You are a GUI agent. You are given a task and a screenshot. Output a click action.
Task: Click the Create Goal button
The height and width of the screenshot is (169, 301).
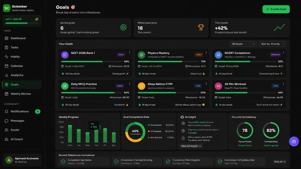pyautogui.click(x=276, y=9)
